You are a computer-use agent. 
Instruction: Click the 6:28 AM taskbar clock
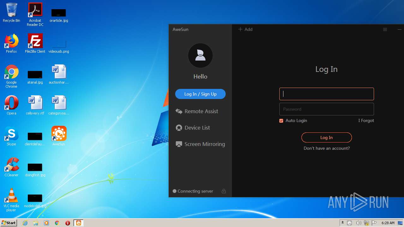coord(388,223)
